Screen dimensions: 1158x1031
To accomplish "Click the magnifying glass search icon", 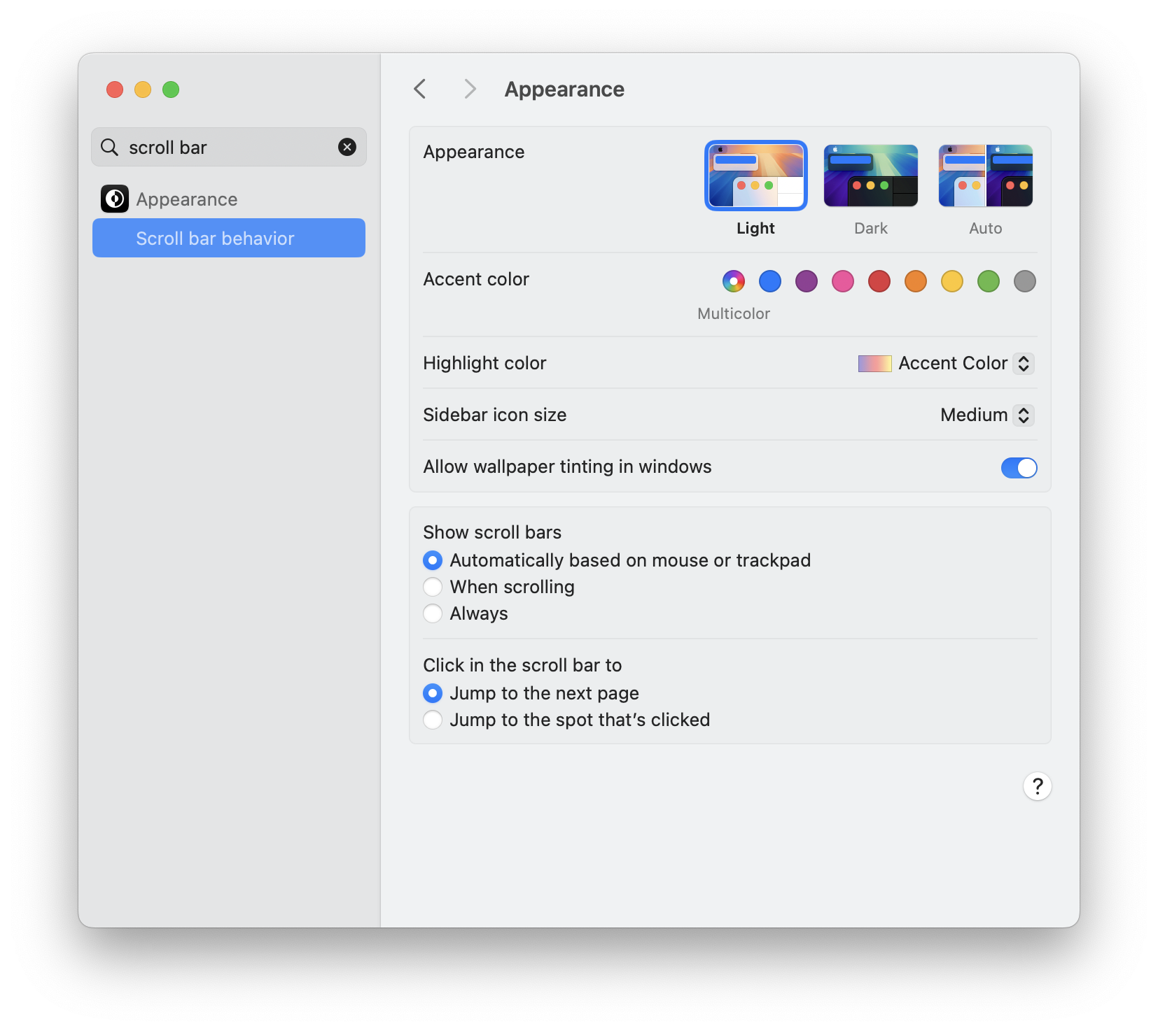I will pos(109,147).
